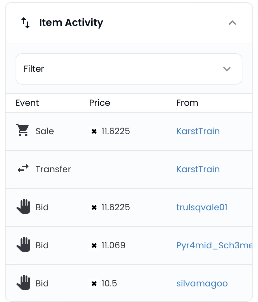Click the currency icon beside 11.069
The height and width of the screenshot is (302, 258).
(x=94, y=246)
